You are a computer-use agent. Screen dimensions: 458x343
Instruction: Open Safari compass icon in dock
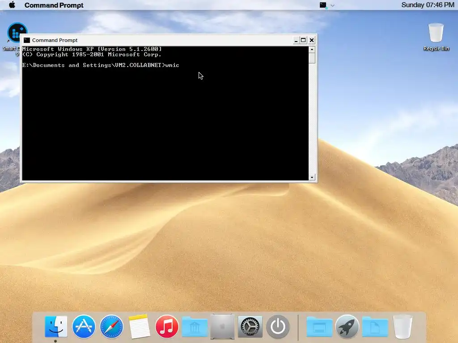[111, 326]
